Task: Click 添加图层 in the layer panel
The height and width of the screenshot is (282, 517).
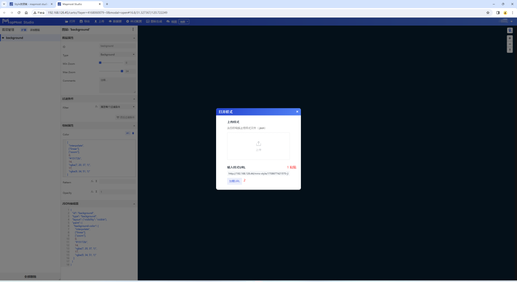Action: coord(35,30)
